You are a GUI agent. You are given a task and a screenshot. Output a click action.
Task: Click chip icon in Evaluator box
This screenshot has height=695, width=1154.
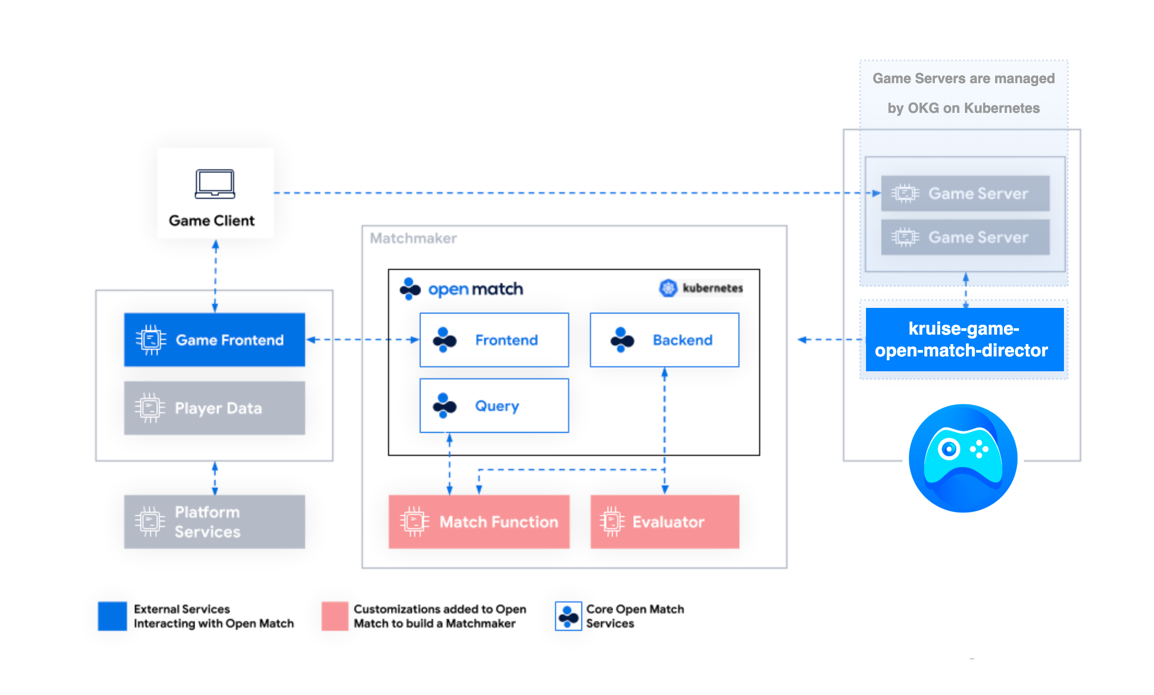tap(612, 522)
